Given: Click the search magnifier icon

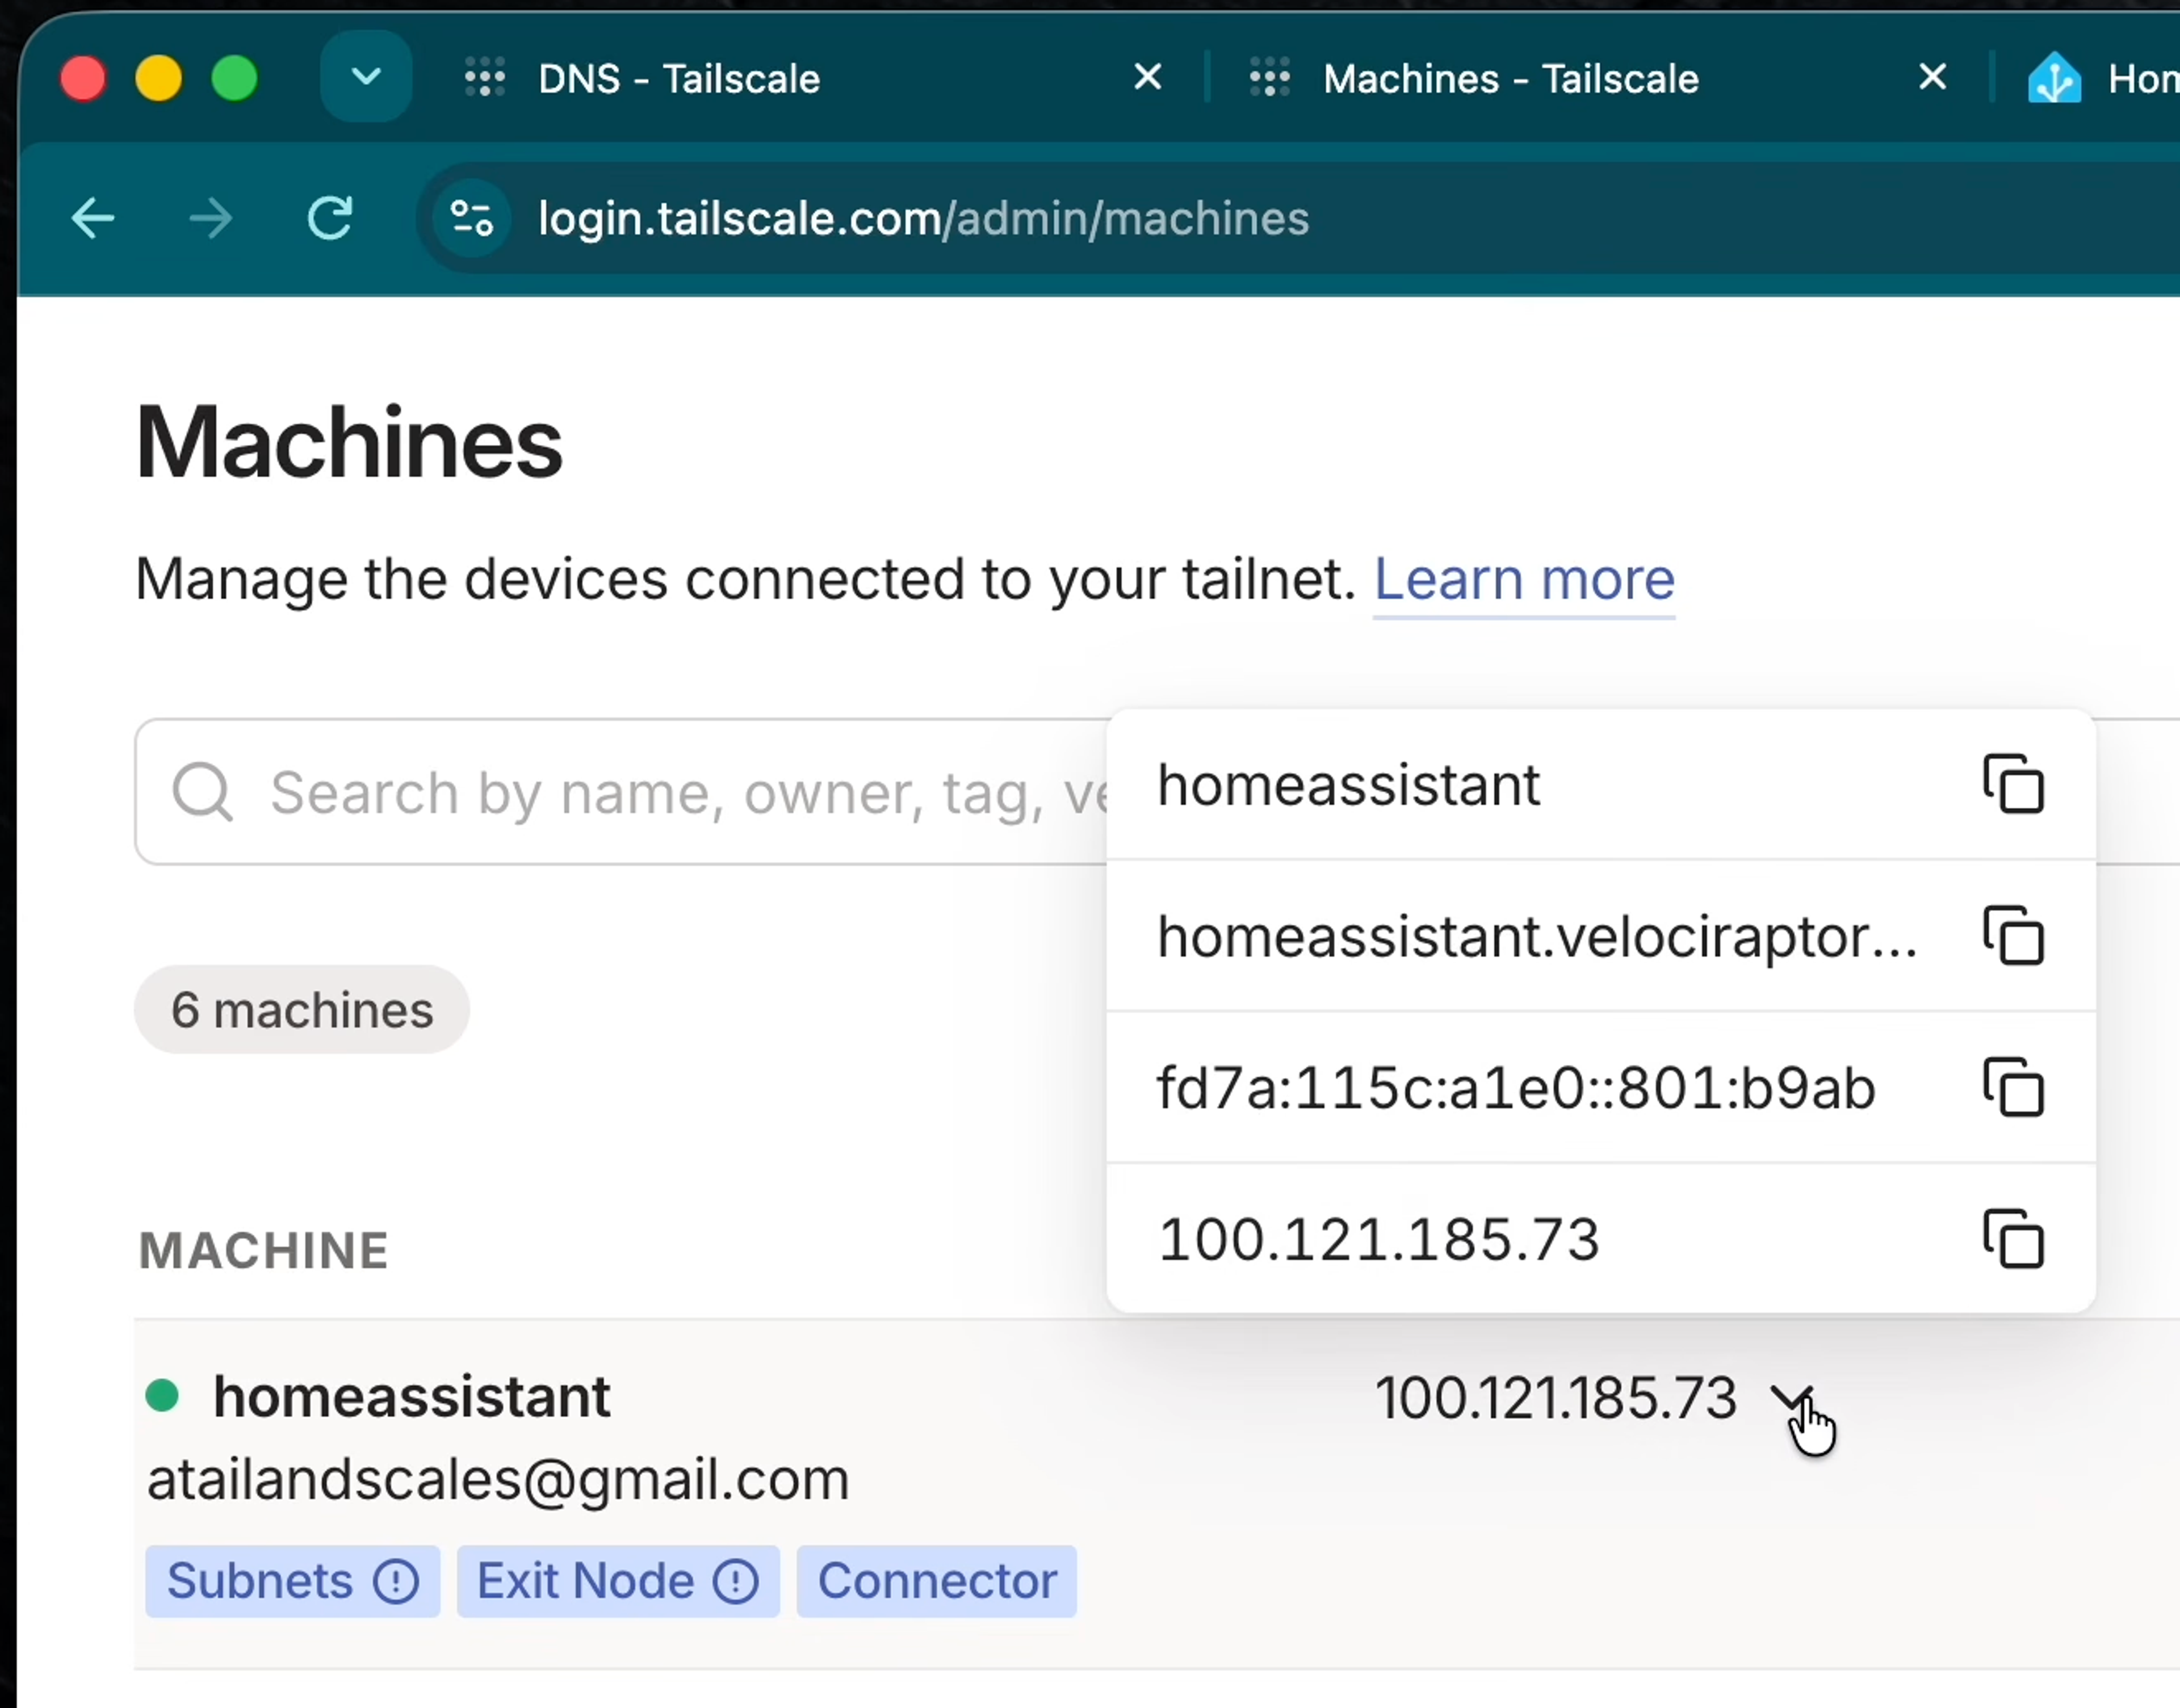Looking at the screenshot, I should coord(203,793).
